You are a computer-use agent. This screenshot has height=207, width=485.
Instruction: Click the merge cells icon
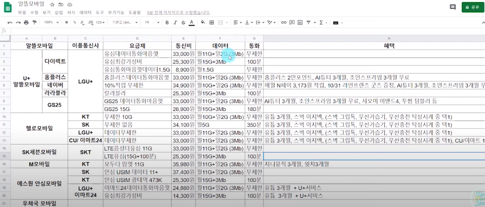(x=221, y=23)
